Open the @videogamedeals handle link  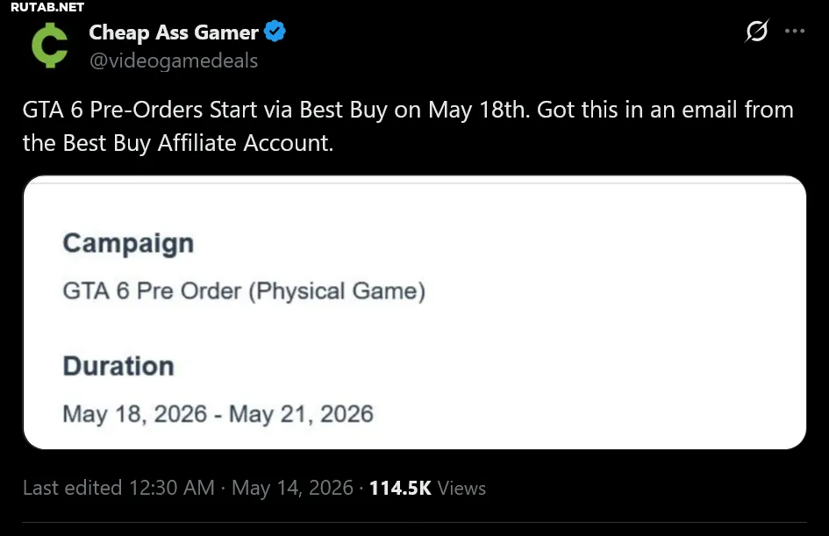coord(174,61)
